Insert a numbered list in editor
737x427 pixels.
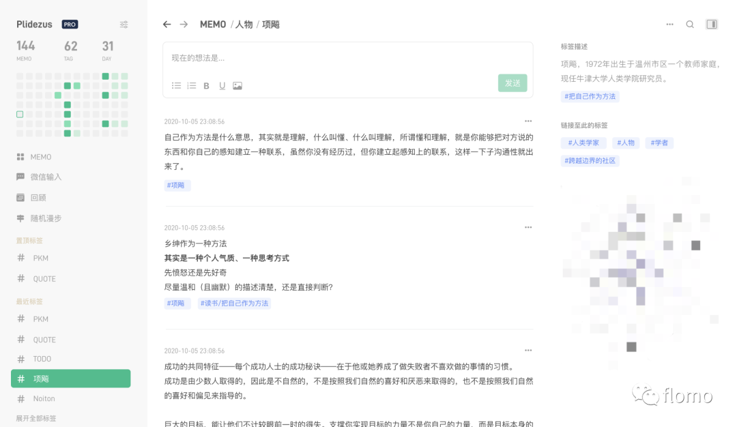[191, 85]
